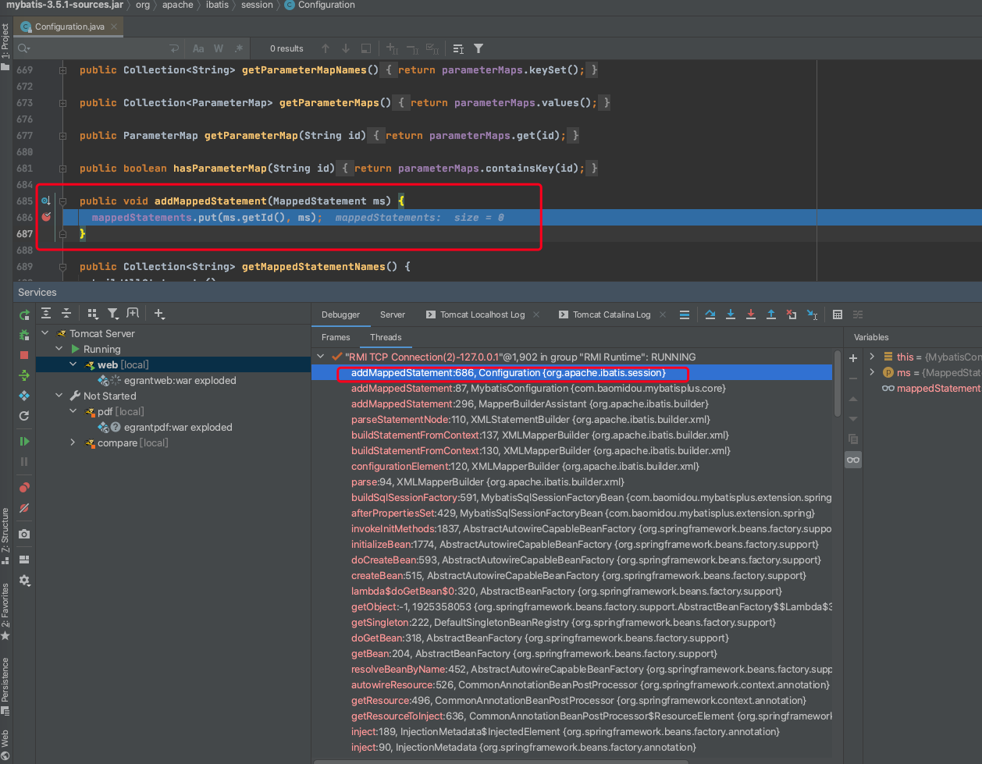Click the Step Into debugger icon
Viewport: 982px width, 764px height.
730,314
